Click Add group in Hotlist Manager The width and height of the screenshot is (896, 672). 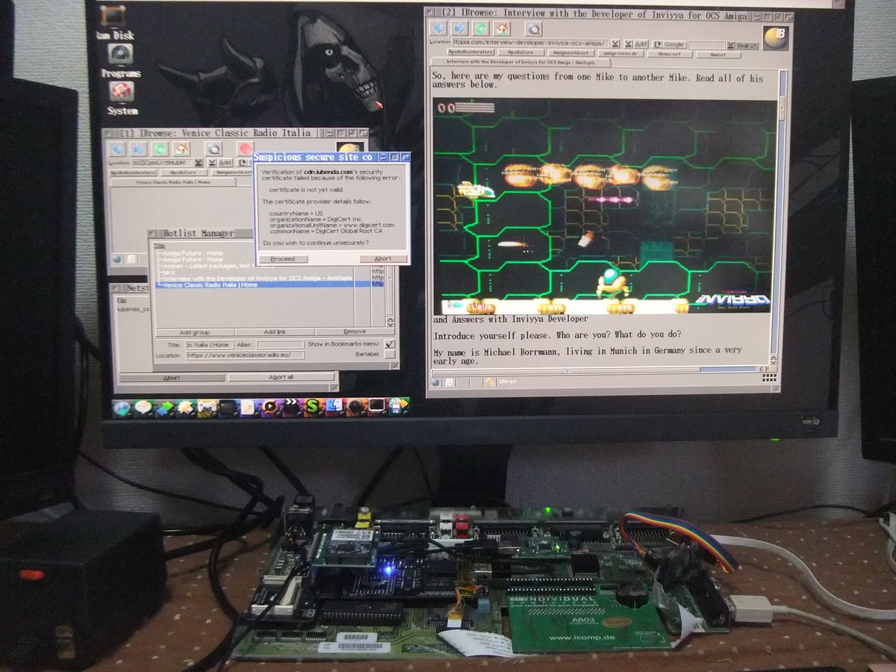coord(195,332)
